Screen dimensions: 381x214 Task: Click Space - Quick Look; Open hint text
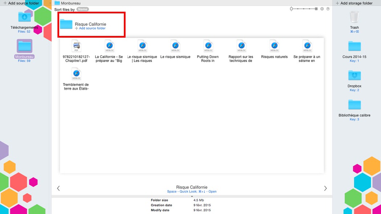(192, 192)
